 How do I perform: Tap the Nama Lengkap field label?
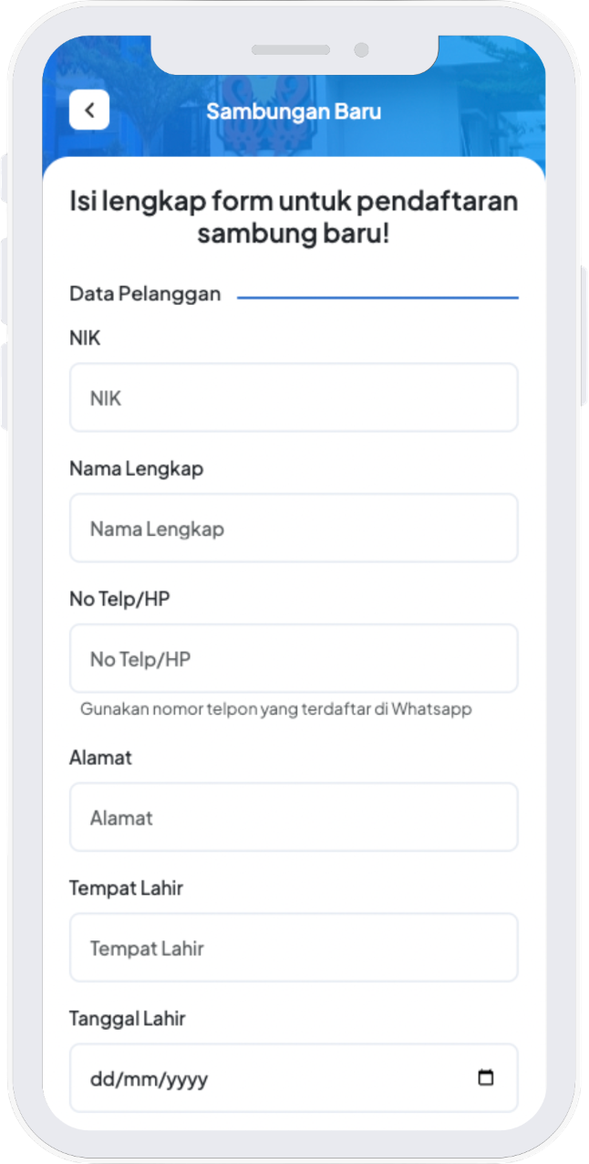pyautogui.click(x=136, y=469)
